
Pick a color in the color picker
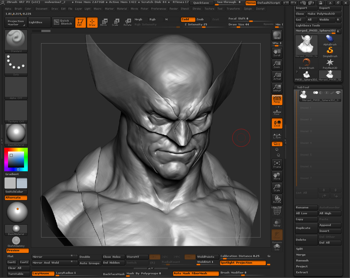click(x=16, y=160)
